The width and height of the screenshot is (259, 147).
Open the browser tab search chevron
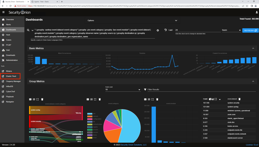[242, 2]
